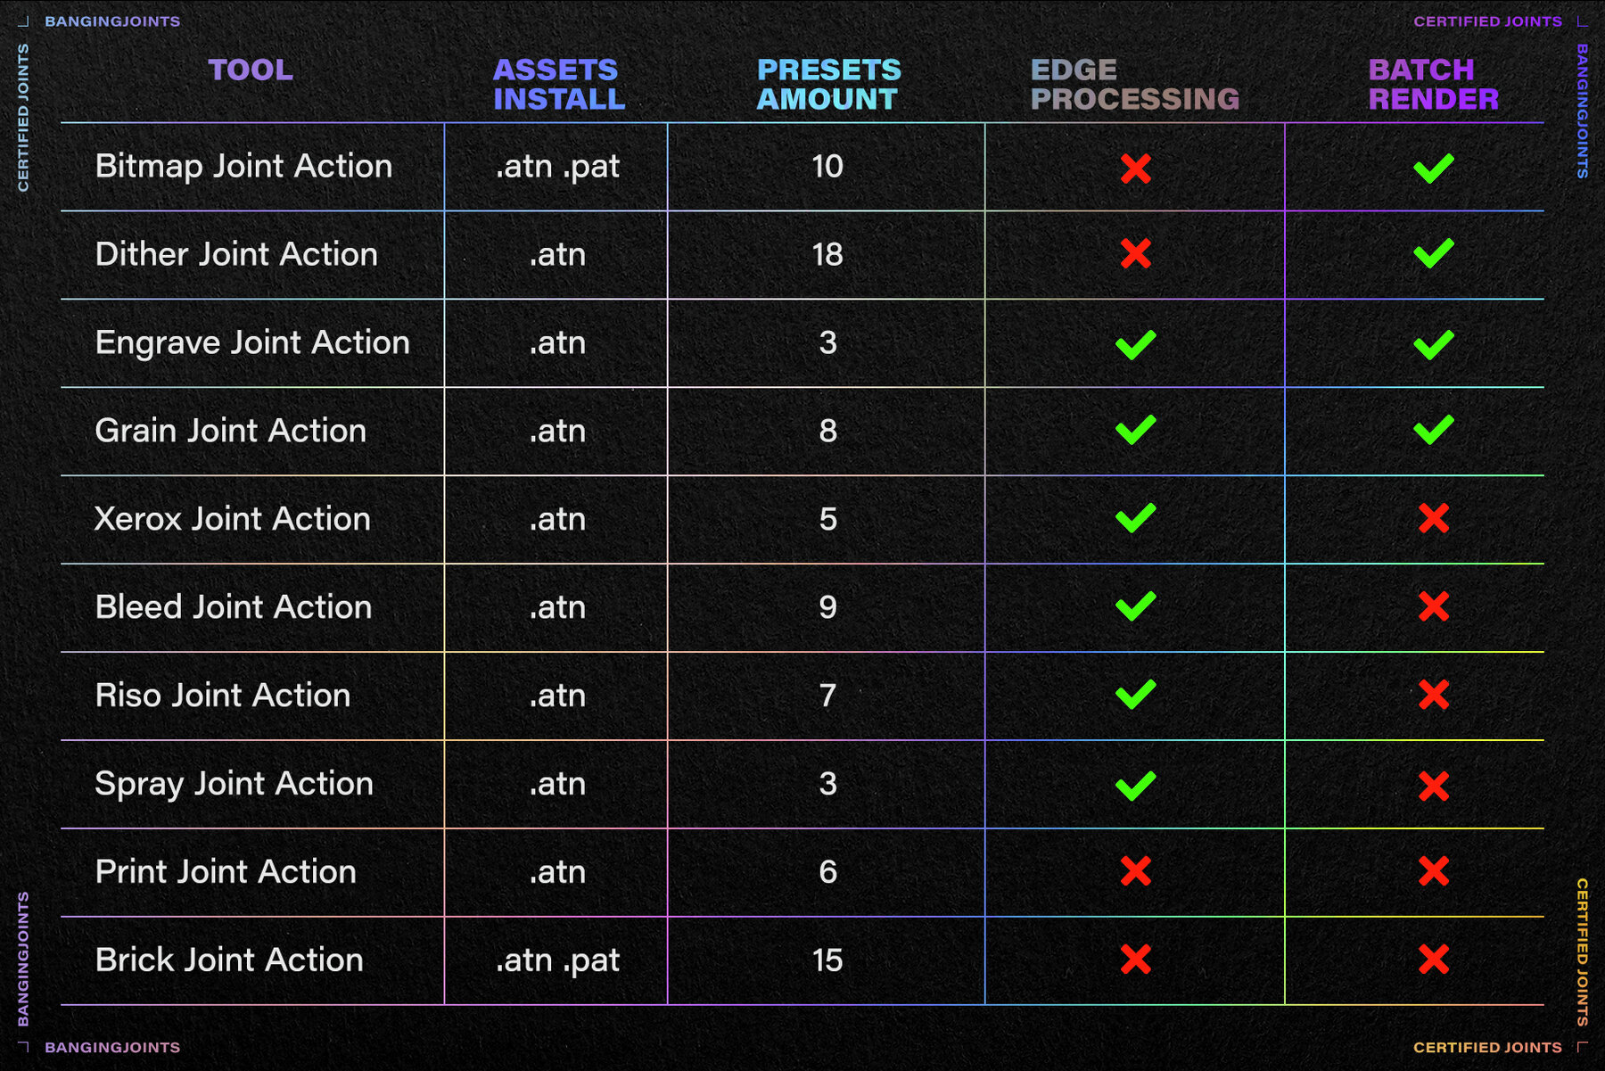Click Riso Joint Action's red batch render X
Image resolution: width=1605 pixels, height=1071 pixels.
1433,695
